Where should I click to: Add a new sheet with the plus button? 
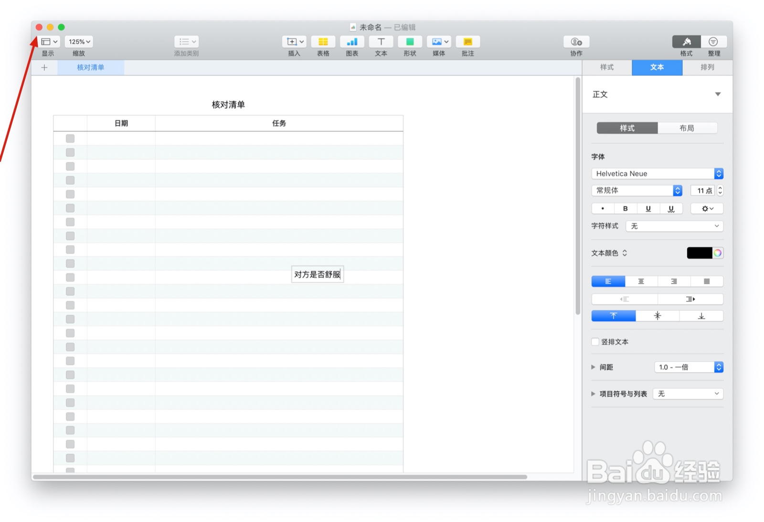(x=44, y=67)
